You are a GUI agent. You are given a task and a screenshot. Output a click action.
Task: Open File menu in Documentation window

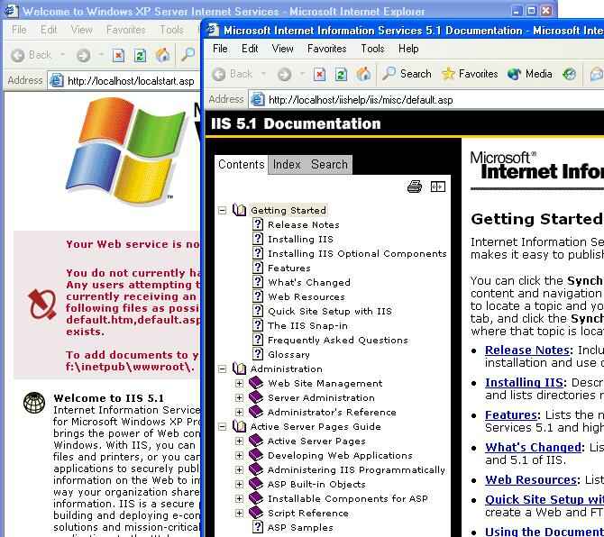pyautogui.click(x=220, y=49)
